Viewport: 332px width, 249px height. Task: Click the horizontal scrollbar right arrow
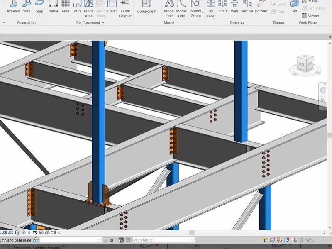pos(325,232)
